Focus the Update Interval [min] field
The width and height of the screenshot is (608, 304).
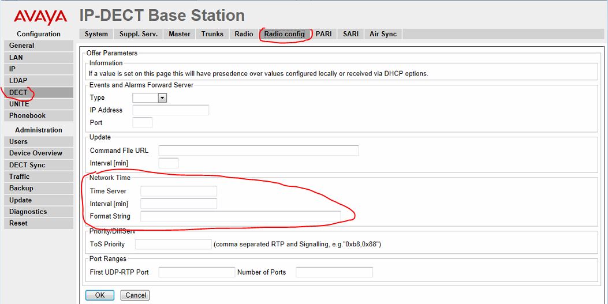[x=168, y=163]
